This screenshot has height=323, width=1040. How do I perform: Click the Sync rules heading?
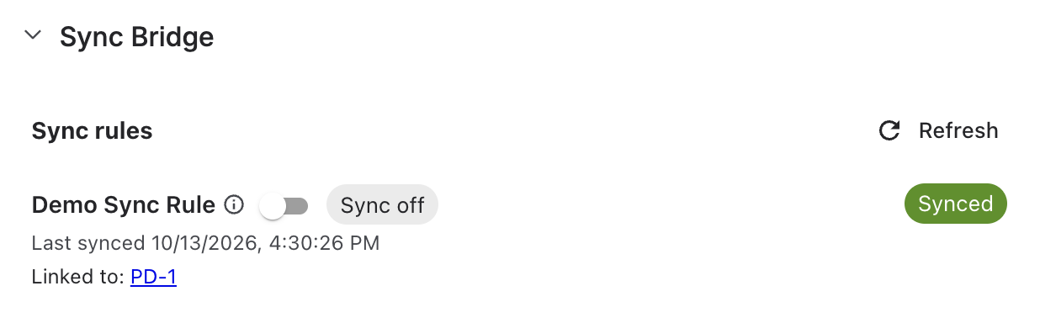click(x=92, y=131)
